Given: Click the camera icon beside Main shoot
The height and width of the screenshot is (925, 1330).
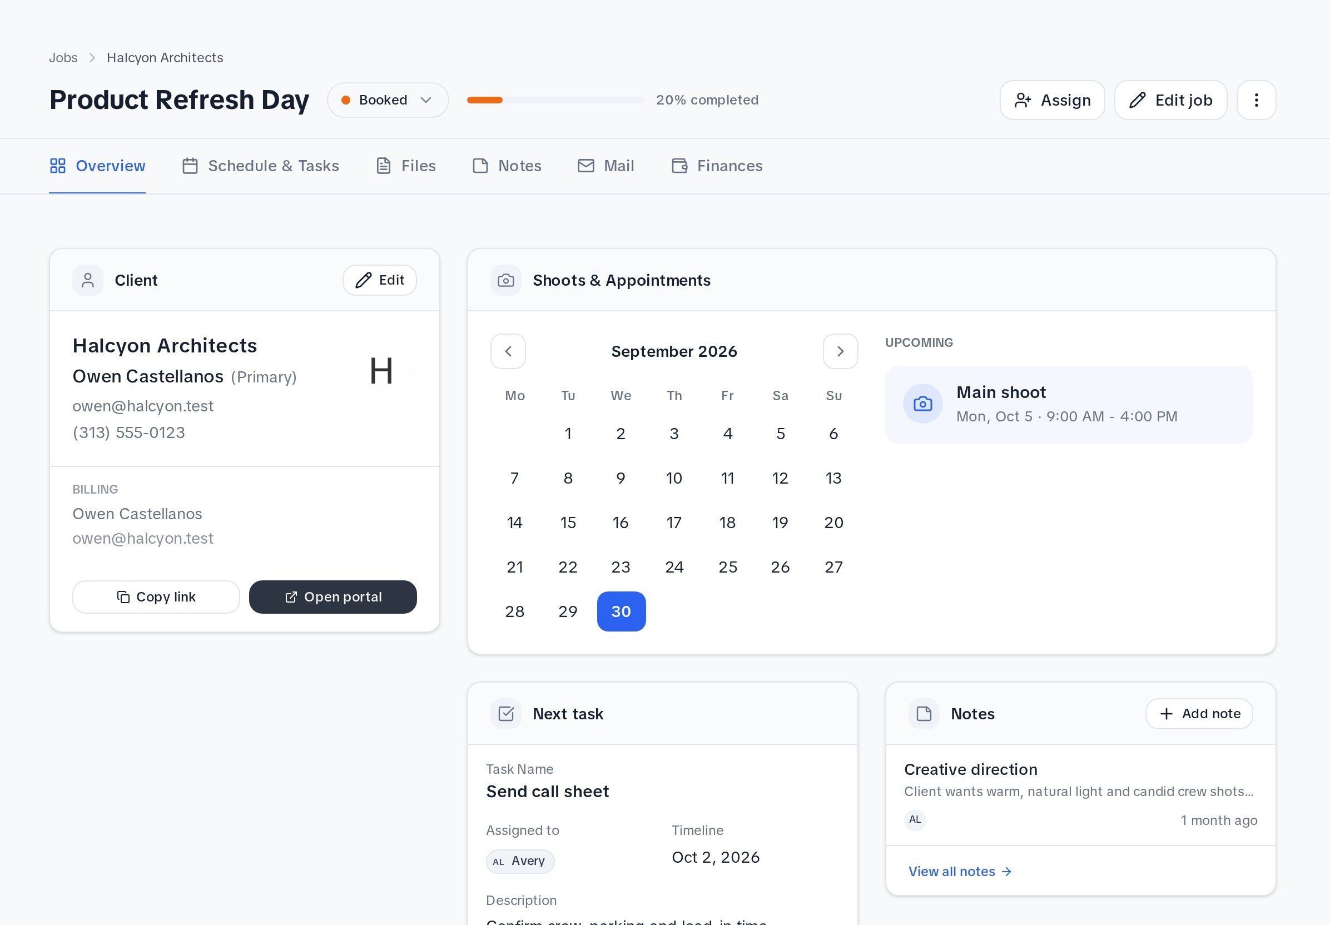Looking at the screenshot, I should point(923,404).
